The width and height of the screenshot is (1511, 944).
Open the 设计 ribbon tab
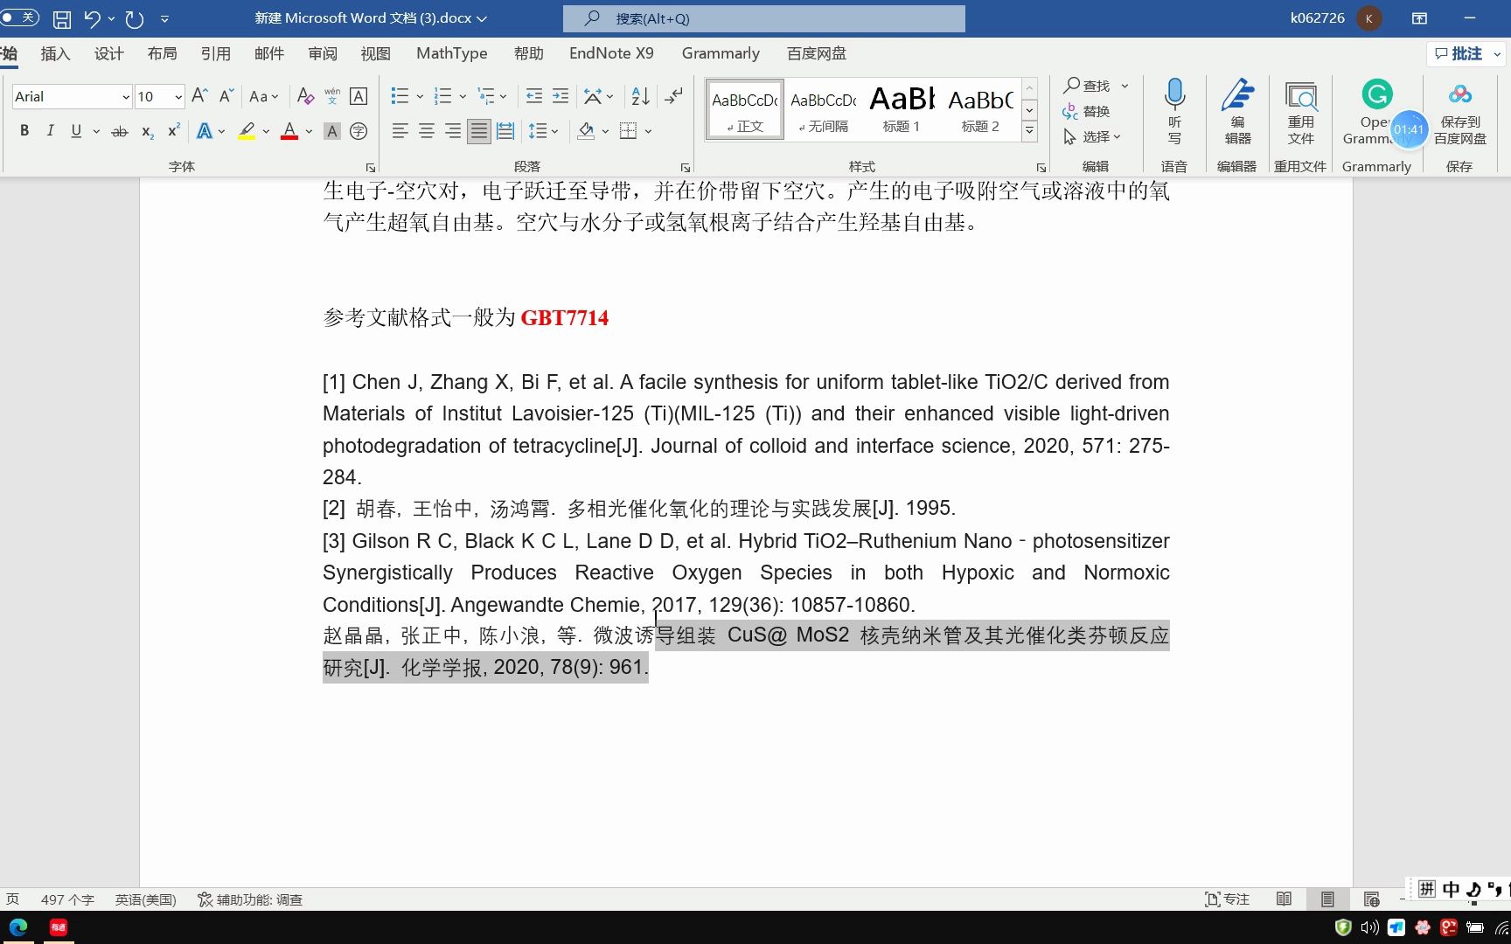pos(108,53)
